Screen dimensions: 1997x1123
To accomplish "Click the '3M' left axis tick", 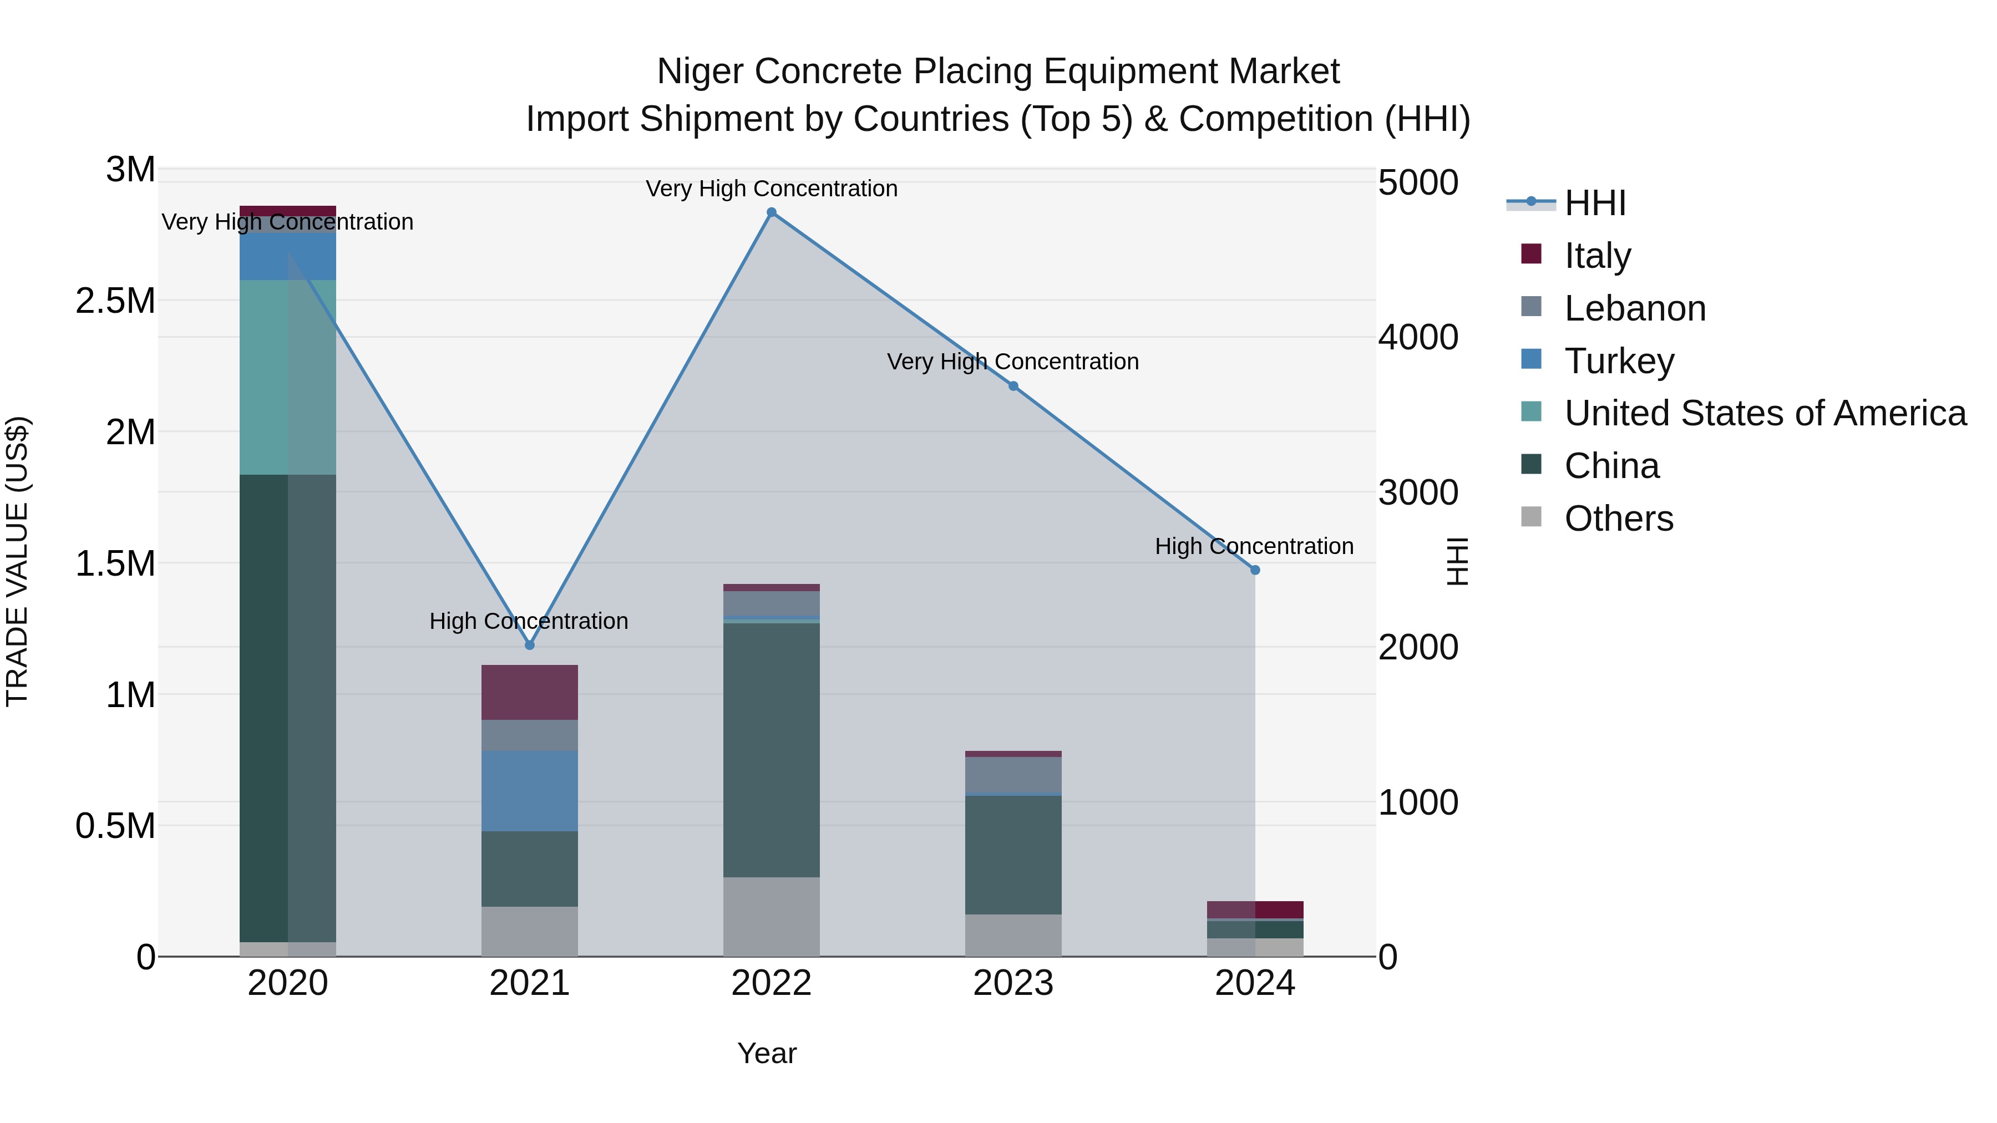I will pyautogui.click(x=130, y=169).
